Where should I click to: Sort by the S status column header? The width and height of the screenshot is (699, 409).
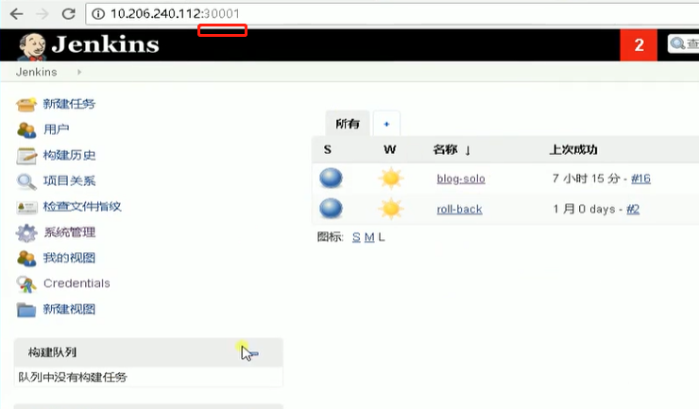[x=328, y=149]
